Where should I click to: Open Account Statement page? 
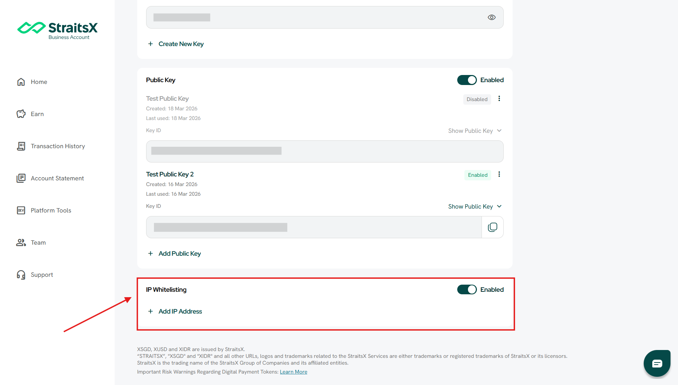point(57,178)
